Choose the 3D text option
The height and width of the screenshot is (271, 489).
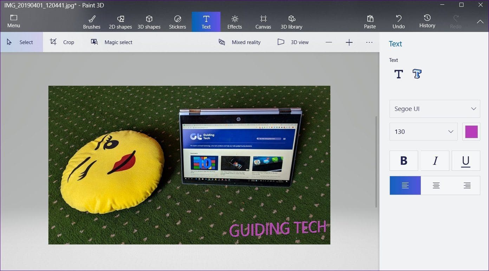[x=417, y=74]
